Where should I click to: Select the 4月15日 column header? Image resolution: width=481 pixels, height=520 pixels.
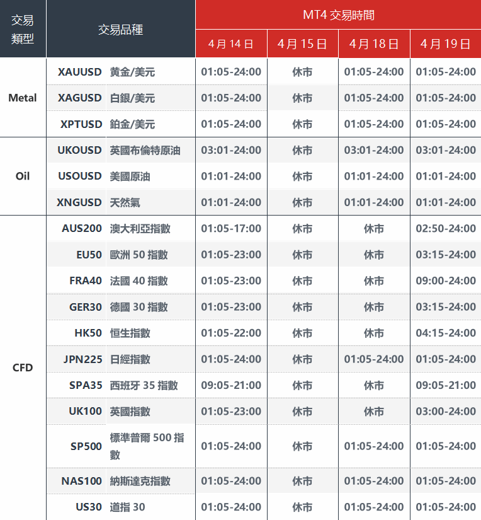click(x=302, y=43)
